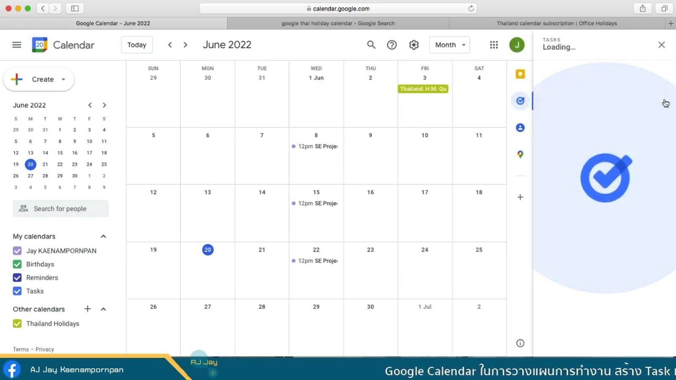Screen dimensions: 676x380
Task: Select the Tasks side panel icon
Action: pos(520,100)
